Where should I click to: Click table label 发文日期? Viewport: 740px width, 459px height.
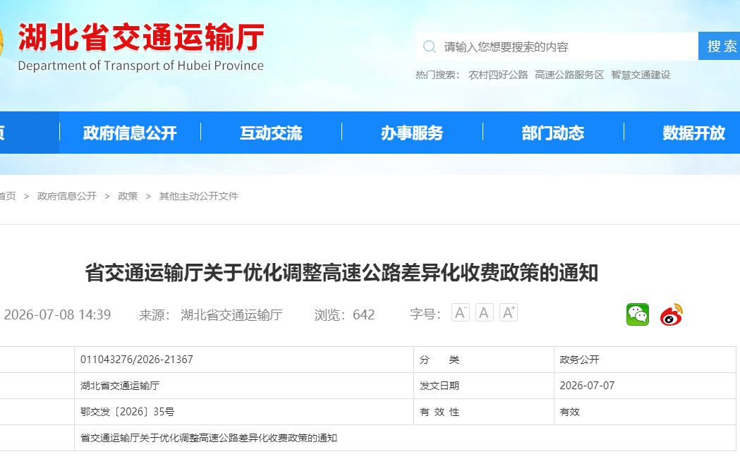pyautogui.click(x=439, y=386)
